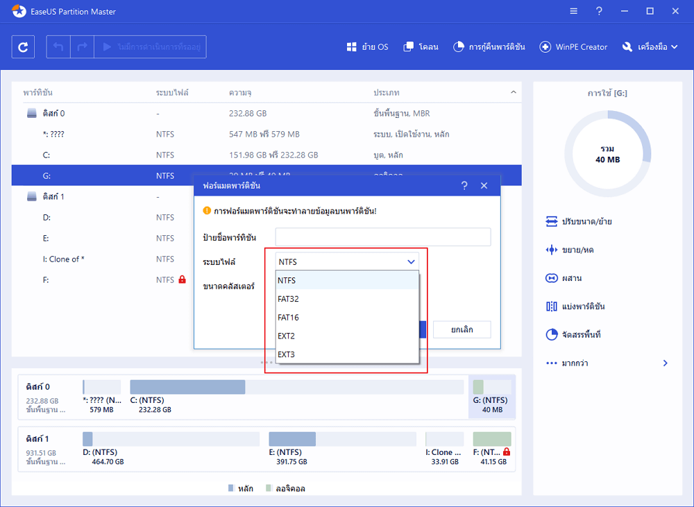Select แบ่งพาร์ติชัน split partition action
The height and width of the screenshot is (507, 694).
[575, 306]
